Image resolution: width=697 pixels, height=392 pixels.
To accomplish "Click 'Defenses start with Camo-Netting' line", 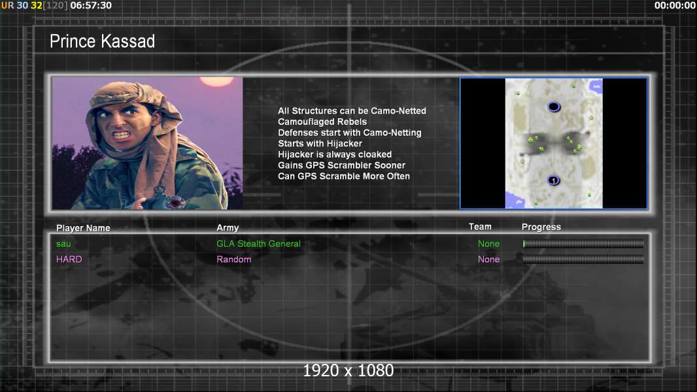I will 350,133.
